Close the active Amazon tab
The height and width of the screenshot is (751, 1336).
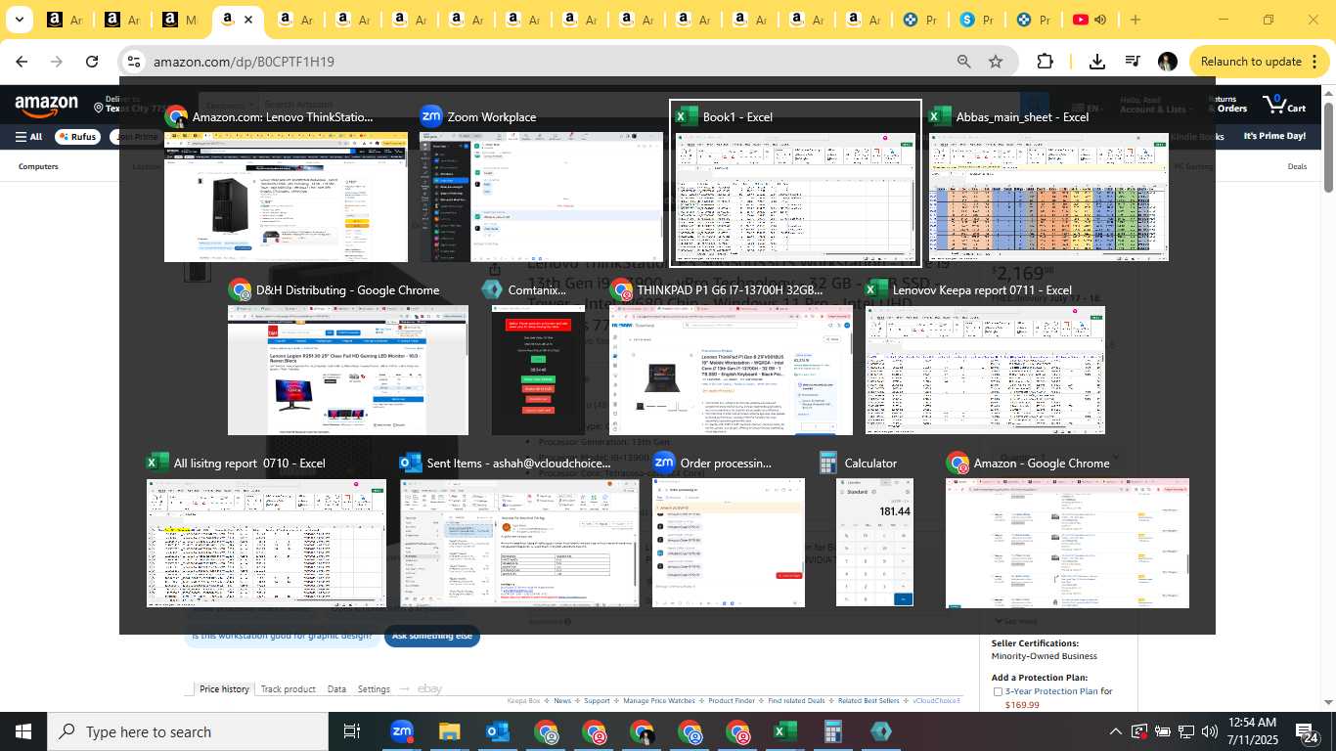pyautogui.click(x=248, y=20)
